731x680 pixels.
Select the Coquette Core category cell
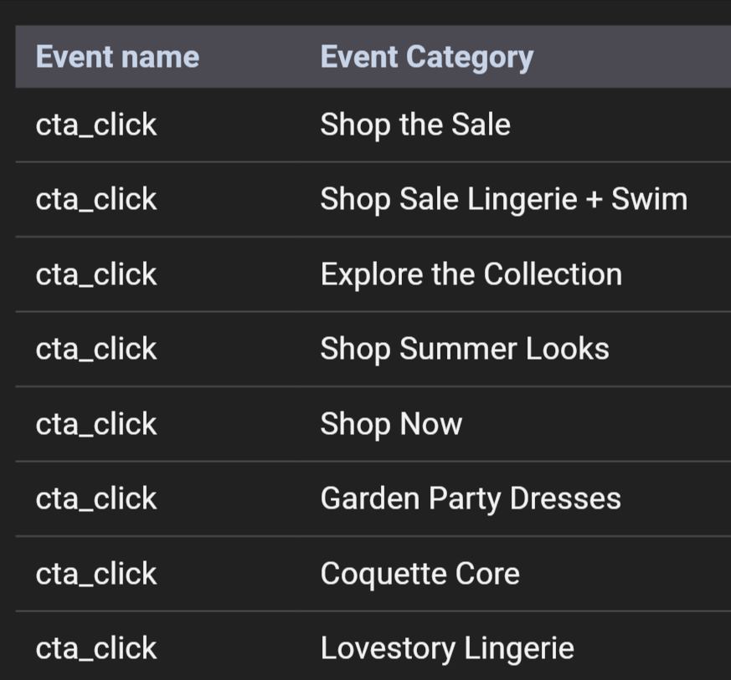pos(420,574)
